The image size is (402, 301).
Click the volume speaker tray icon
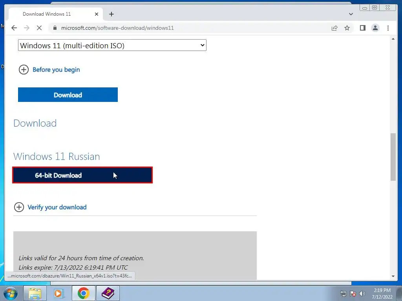point(362,294)
